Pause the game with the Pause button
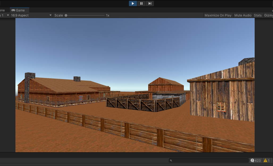This screenshot has width=273, height=166. coord(141,3)
